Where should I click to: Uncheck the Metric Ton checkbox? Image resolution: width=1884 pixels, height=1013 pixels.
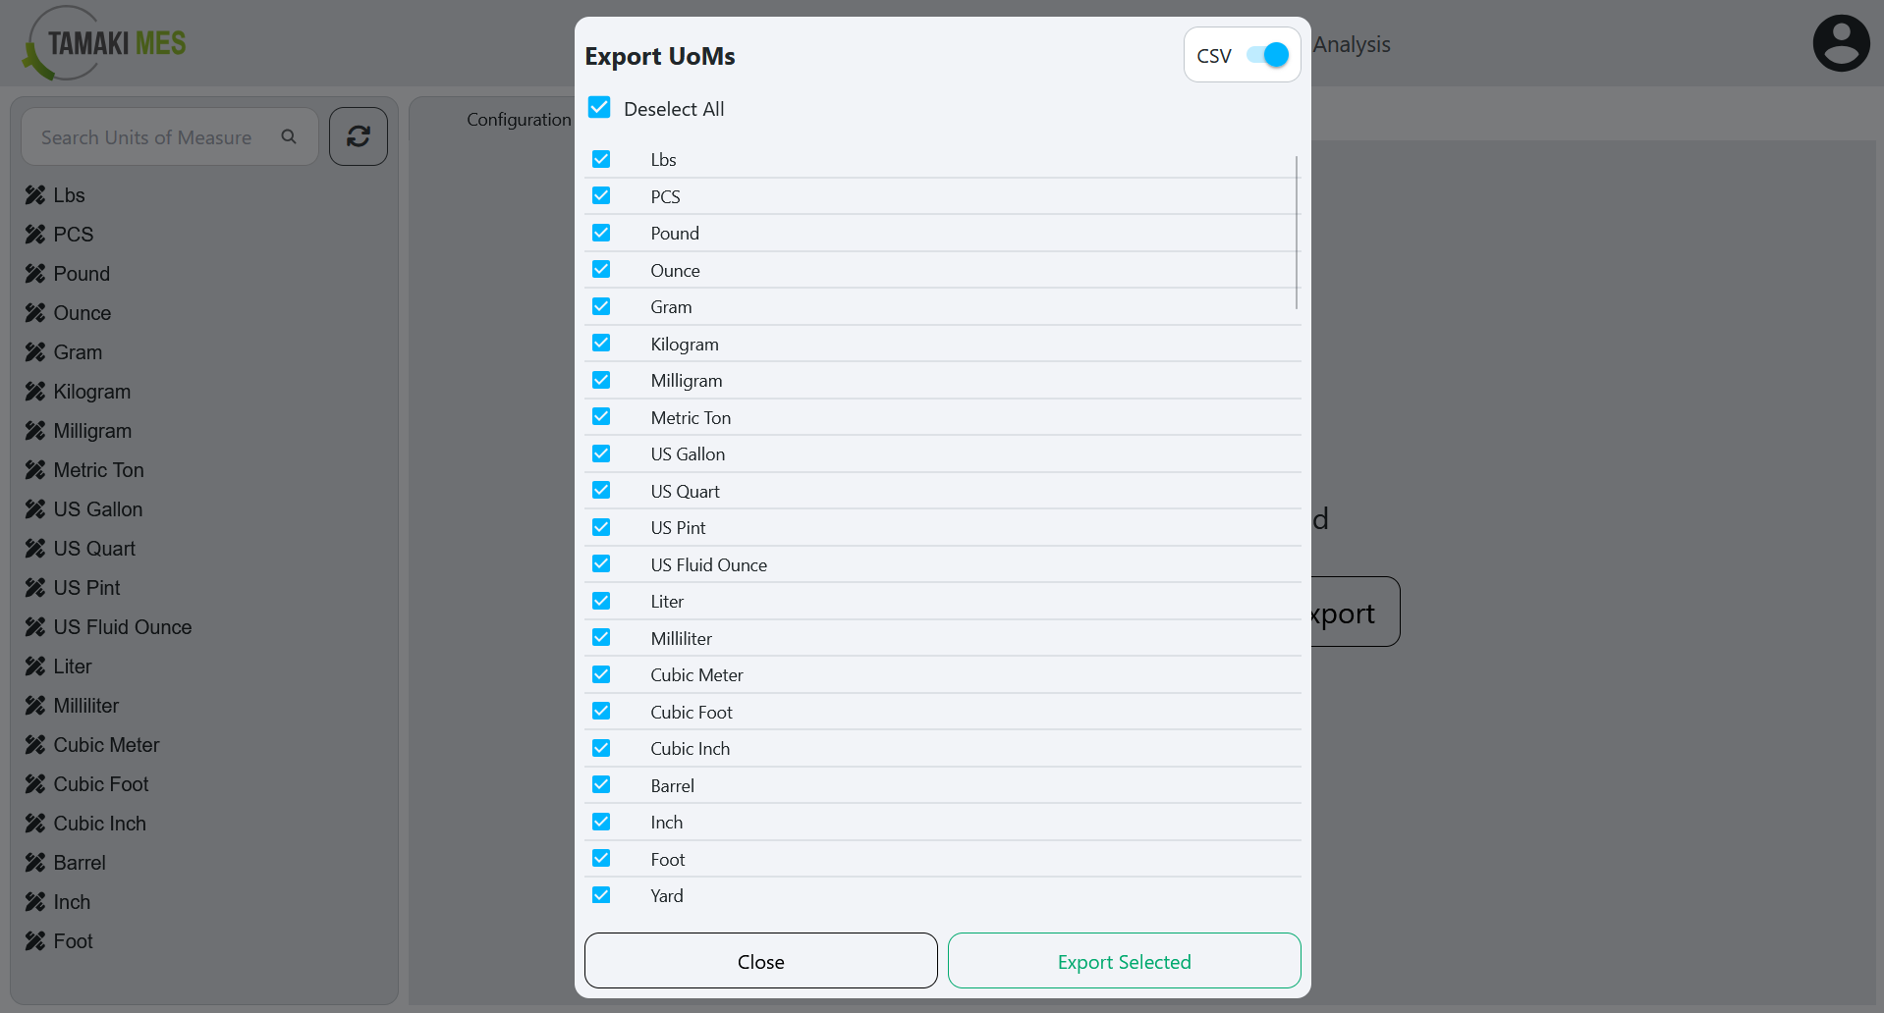(x=601, y=416)
